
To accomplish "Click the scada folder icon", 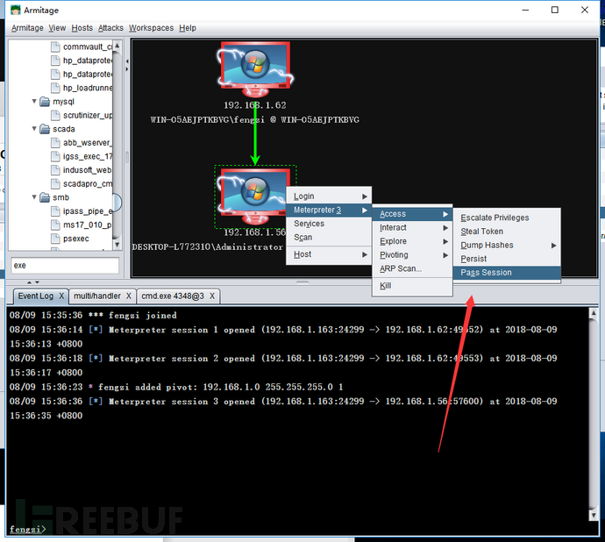I will click(45, 129).
